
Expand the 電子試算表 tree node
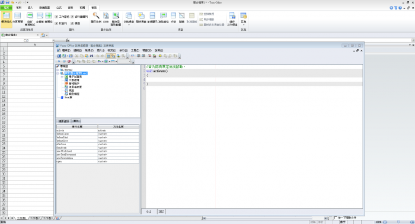tap(62, 76)
